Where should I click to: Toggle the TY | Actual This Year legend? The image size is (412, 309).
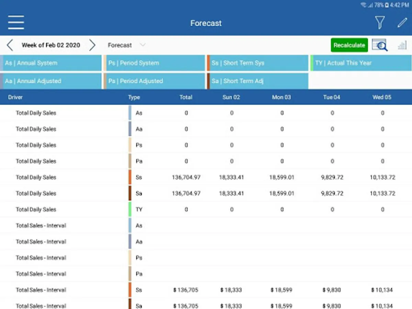pyautogui.click(x=361, y=63)
